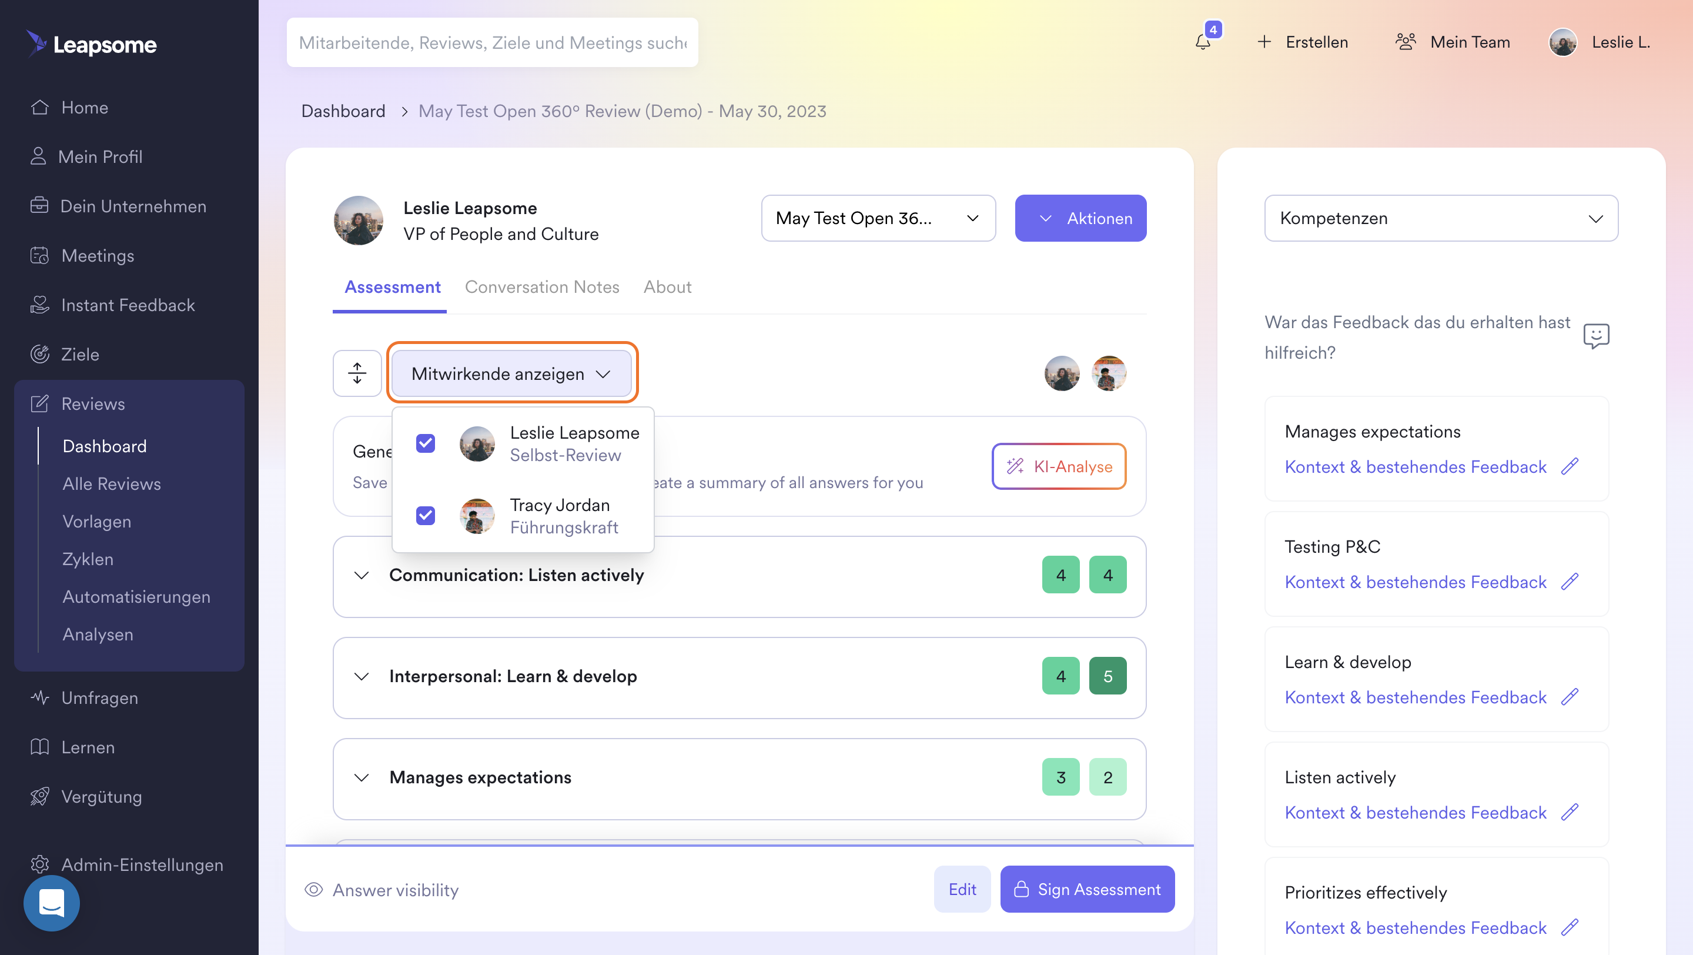This screenshot has width=1693, height=955.
Task: Switch to the Assessment tab
Action: tap(392, 286)
